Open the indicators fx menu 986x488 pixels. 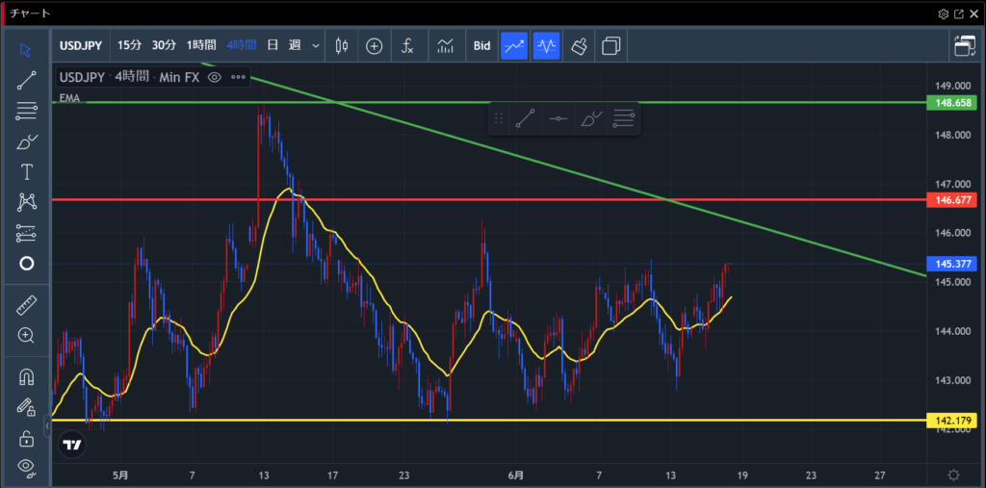tap(407, 45)
